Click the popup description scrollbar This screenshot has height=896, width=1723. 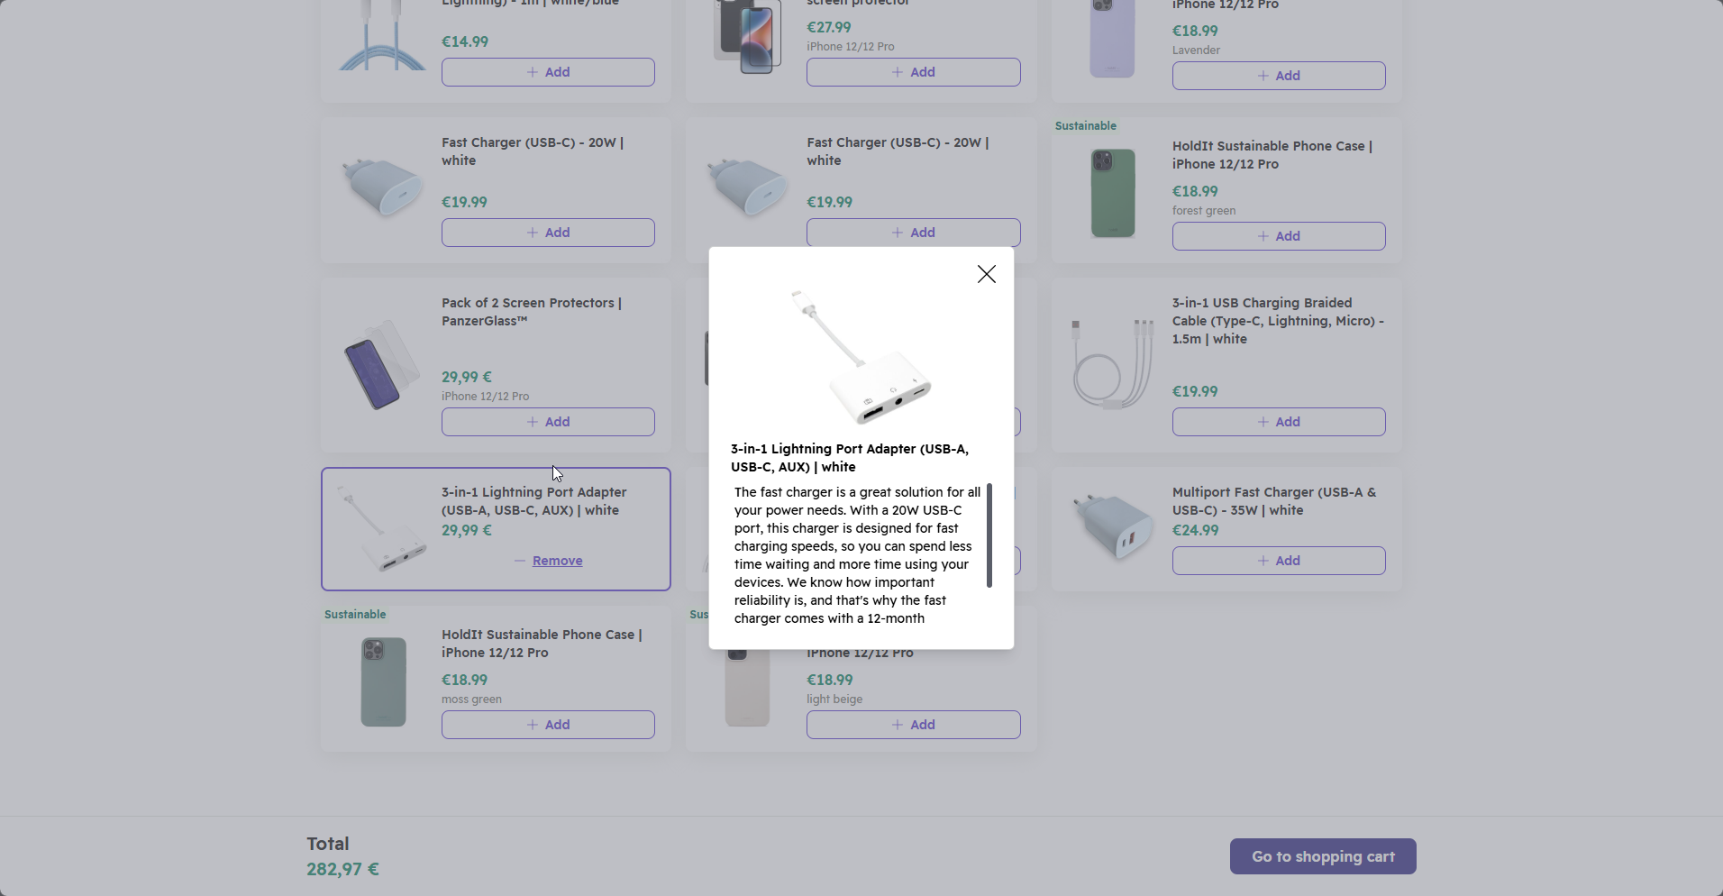[989, 535]
